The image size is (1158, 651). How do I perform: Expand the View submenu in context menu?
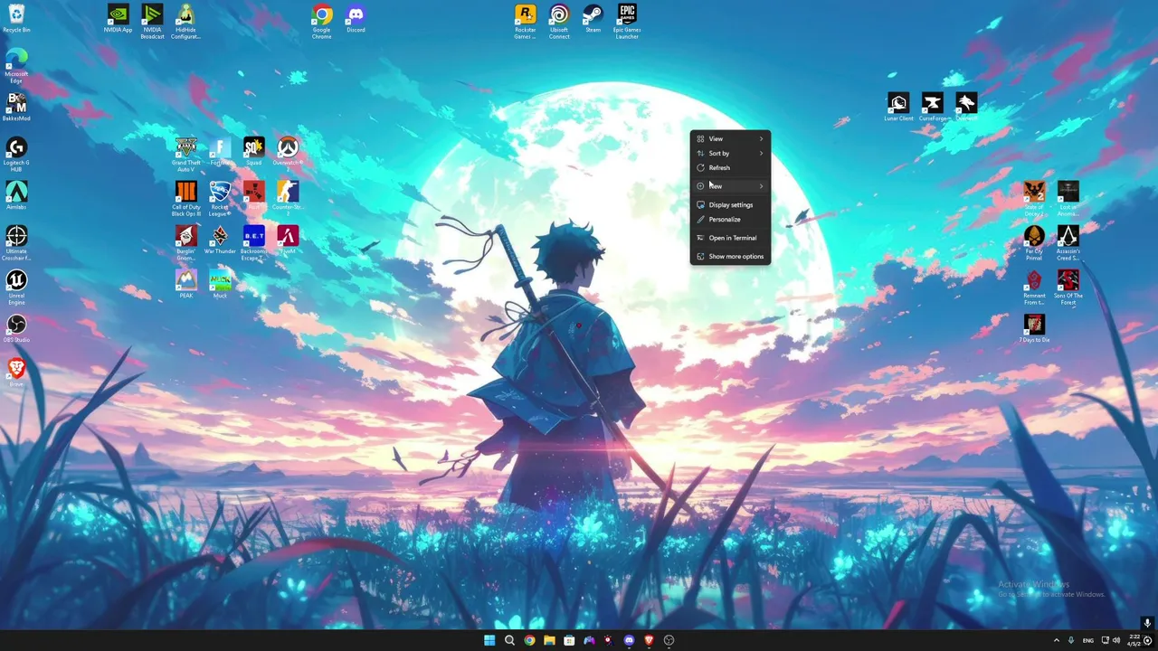coord(730,138)
